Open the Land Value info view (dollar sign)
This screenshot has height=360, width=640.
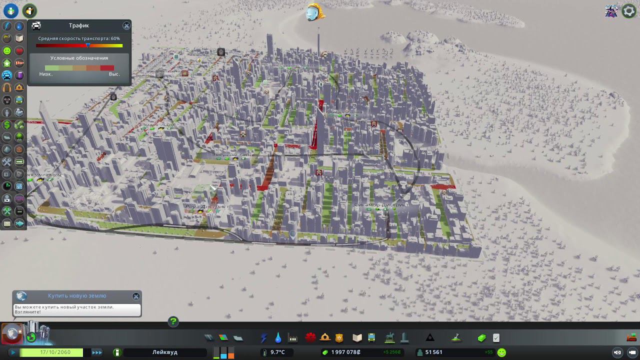7,125
